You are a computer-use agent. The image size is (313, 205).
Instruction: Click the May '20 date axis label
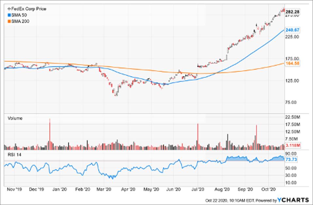click(x=151, y=189)
